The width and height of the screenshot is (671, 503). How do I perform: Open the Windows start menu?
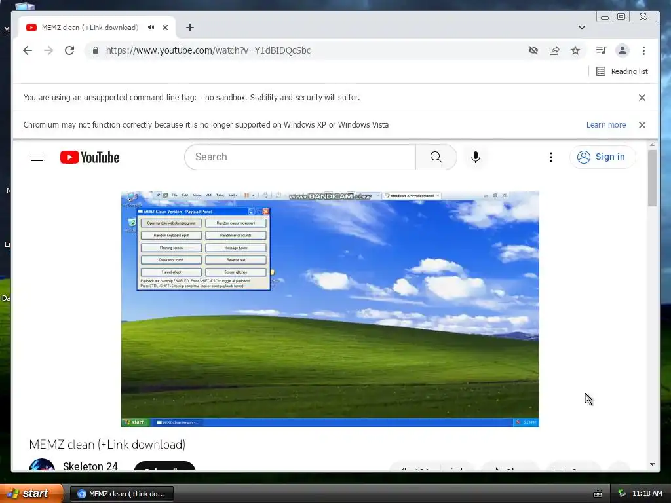coord(31,493)
